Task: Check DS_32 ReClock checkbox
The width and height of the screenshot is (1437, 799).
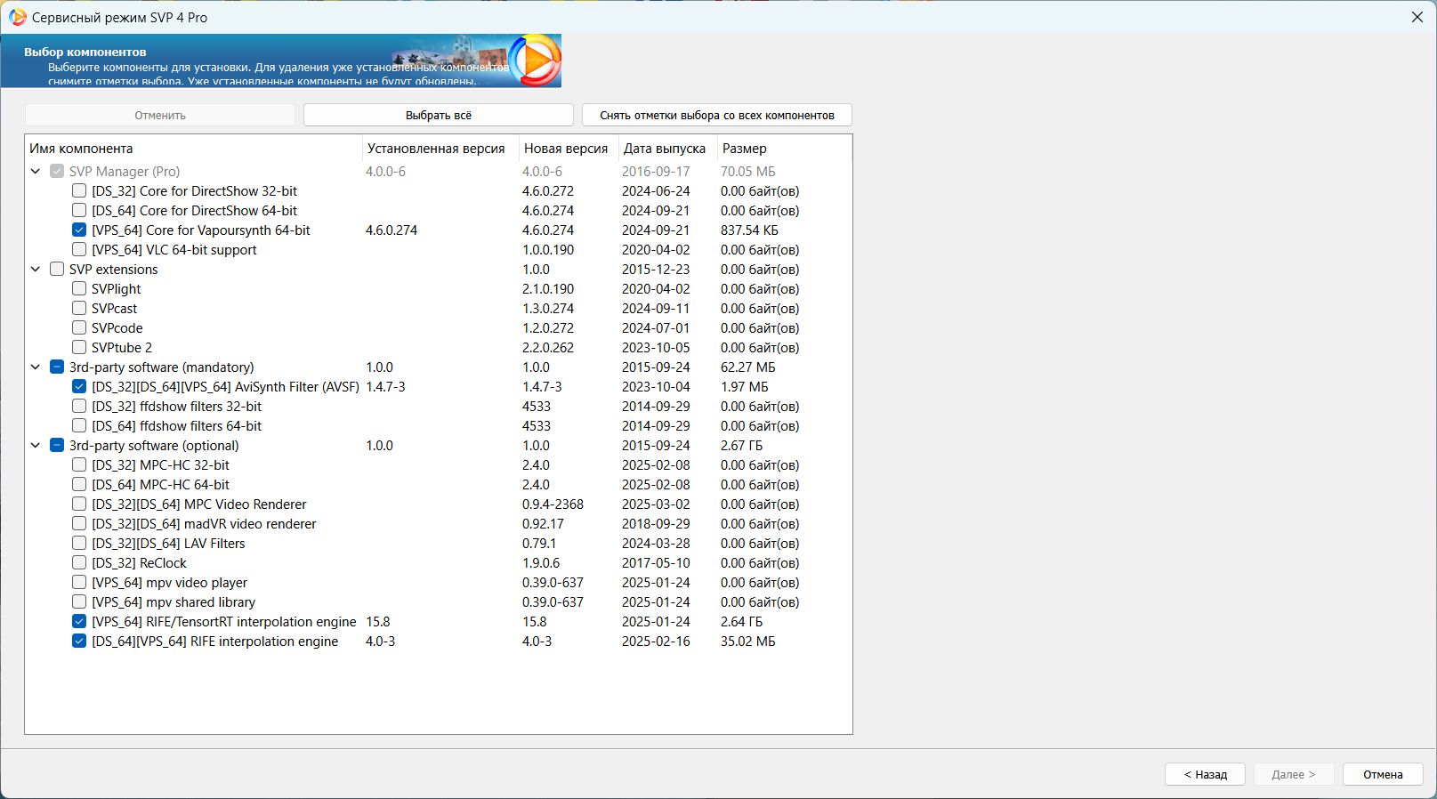Action: coord(79,562)
